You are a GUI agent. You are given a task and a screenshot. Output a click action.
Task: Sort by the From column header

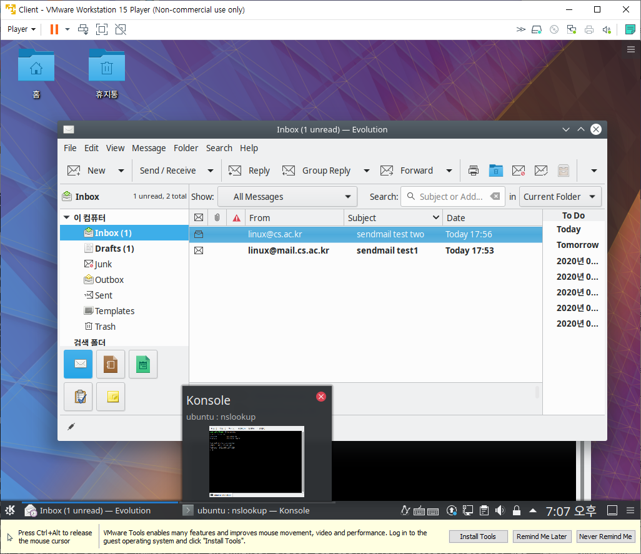click(x=294, y=218)
